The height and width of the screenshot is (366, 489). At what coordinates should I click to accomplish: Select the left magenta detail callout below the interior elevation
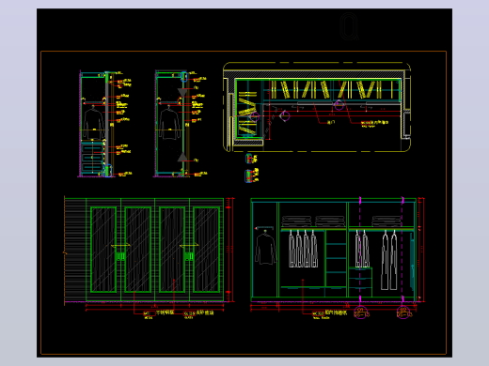(360, 313)
